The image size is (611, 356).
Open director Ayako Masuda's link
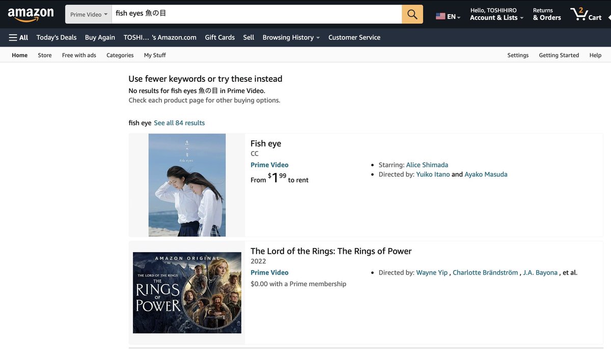pyautogui.click(x=486, y=174)
